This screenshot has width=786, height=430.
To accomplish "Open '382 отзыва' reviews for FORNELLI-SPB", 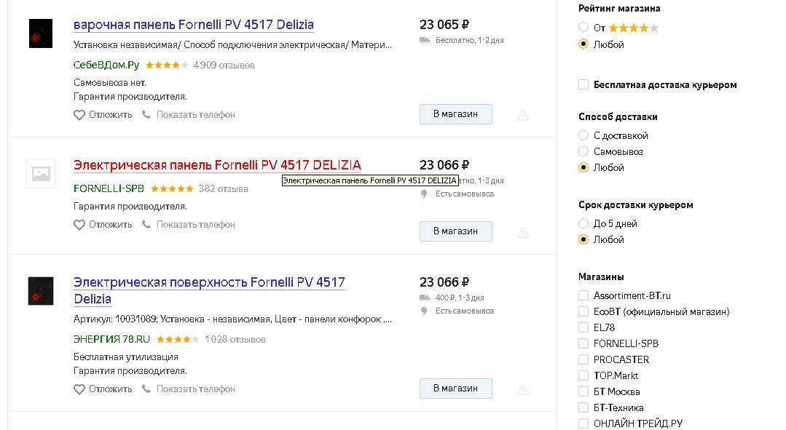I will (x=223, y=188).
